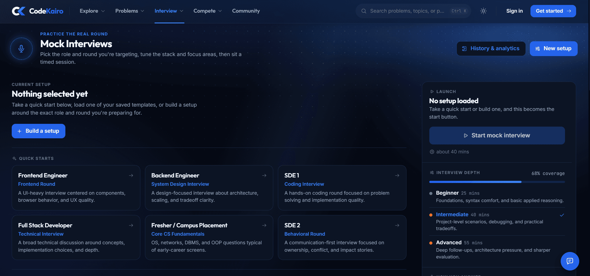Click the Get started button
This screenshot has height=276, width=590.
point(553,11)
